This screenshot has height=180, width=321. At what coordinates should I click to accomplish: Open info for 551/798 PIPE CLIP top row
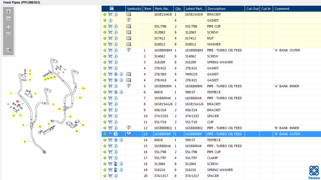click(116, 26)
